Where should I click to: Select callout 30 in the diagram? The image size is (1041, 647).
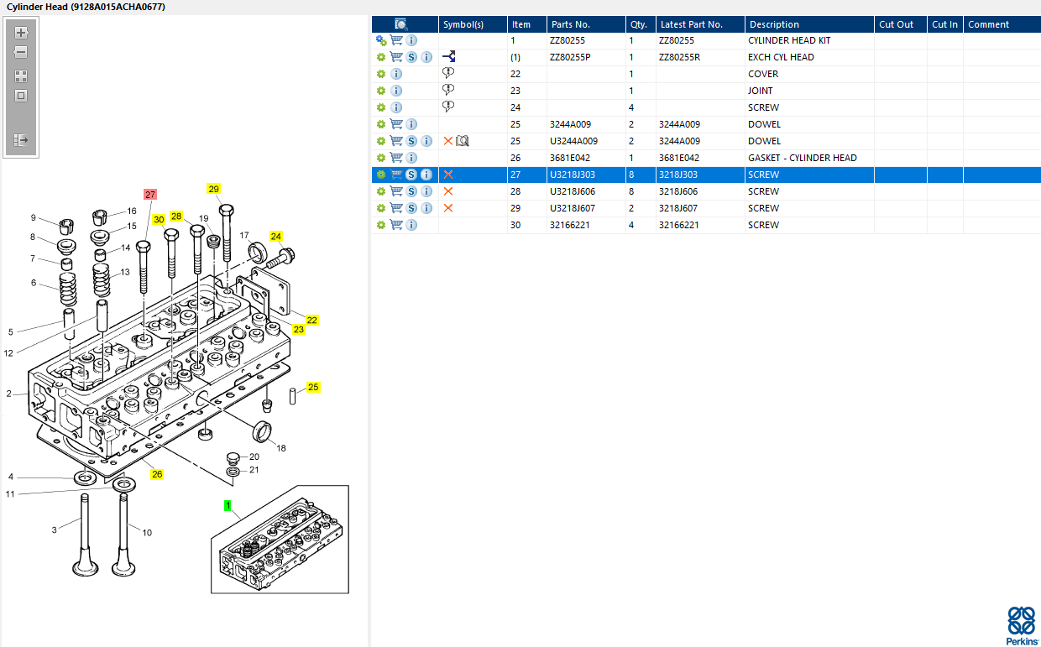[x=159, y=220]
